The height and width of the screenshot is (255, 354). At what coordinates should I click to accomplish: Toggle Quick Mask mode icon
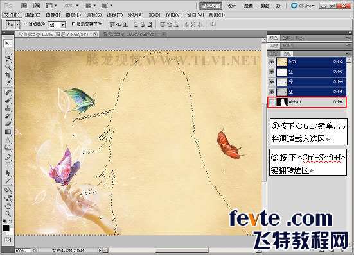pyautogui.click(x=8, y=240)
